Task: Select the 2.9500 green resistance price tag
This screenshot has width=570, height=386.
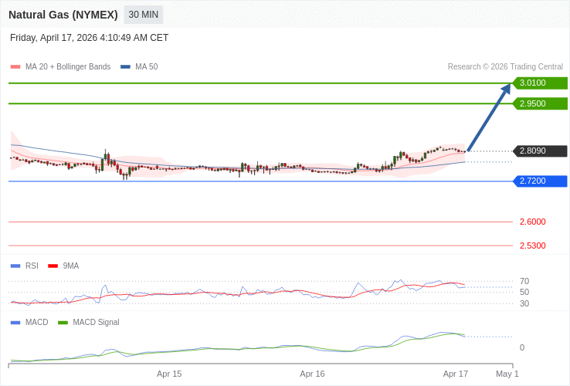Action: 540,103
